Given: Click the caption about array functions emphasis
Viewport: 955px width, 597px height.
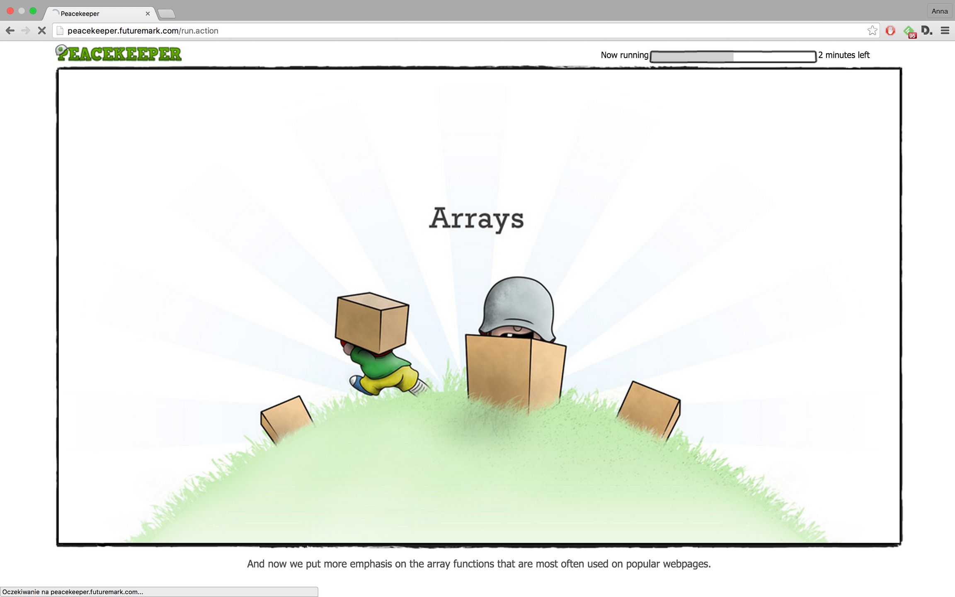Looking at the screenshot, I should [479, 564].
